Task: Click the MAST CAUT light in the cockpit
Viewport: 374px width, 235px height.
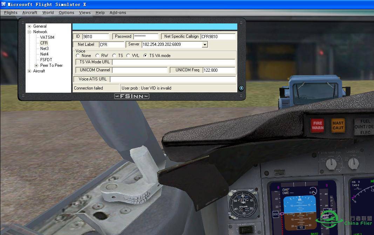Action: pyautogui.click(x=338, y=125)
